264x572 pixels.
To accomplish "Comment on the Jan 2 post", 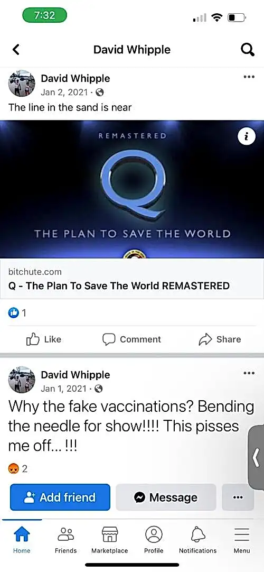I will coord(131,339).
